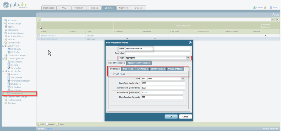
Task: Check the session-WS-5000 row checkbox
Action: (x=38, y=35)
